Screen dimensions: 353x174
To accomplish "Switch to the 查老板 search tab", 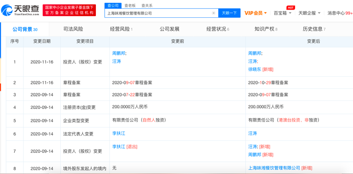I will point(130,5).
